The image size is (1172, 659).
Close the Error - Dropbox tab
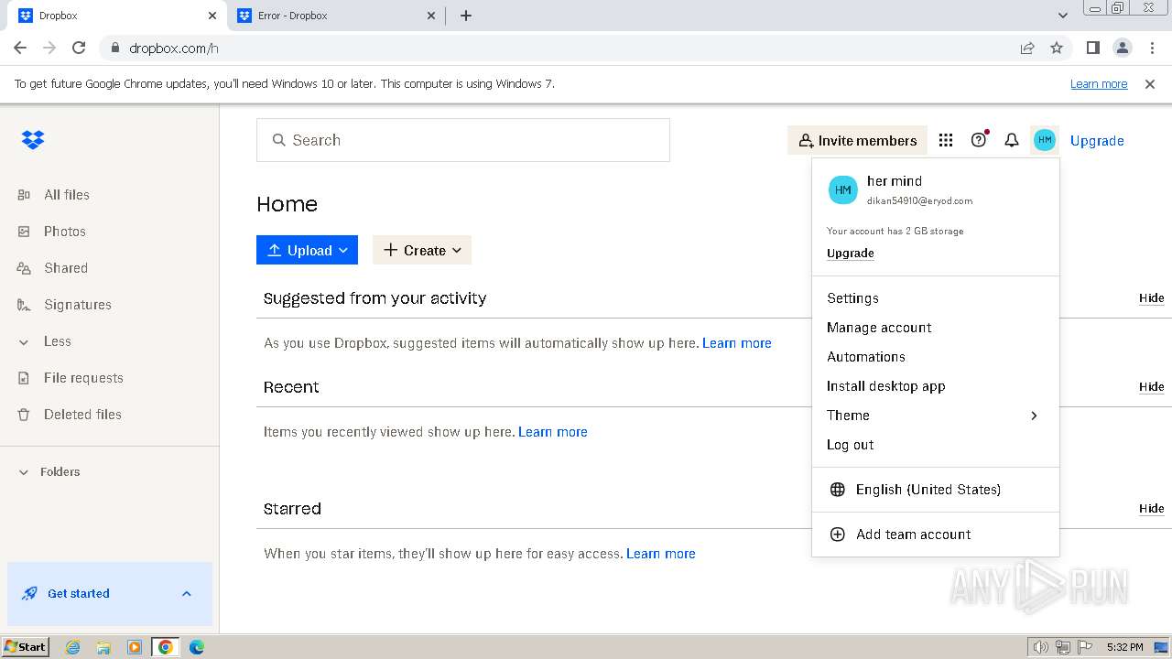pyautogui.click(x=432, y=16)
